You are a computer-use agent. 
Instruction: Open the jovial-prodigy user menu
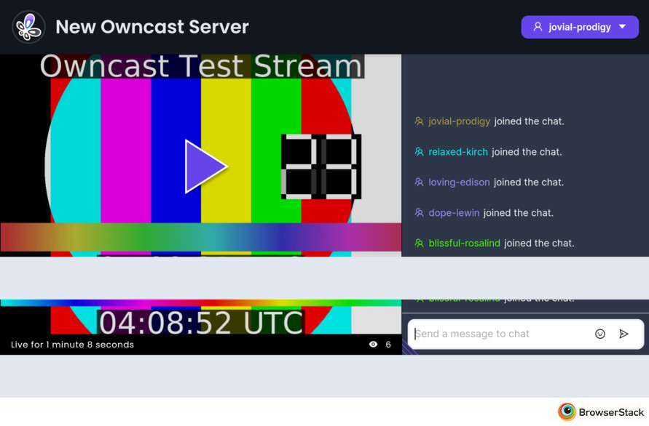point(580,28)
